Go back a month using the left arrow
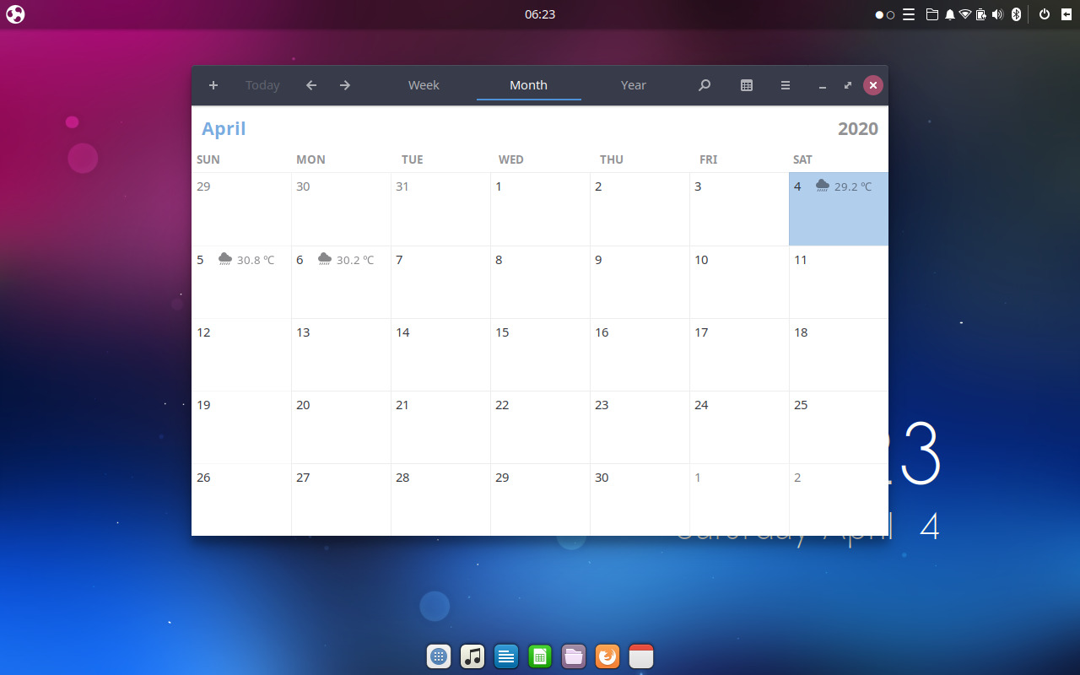The width and height of the screenshot is (1080, 675). (310, 85)
